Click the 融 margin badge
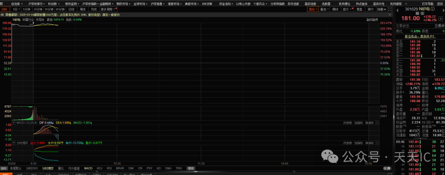This screenshot has width=445, height=175. pos(417,13)
